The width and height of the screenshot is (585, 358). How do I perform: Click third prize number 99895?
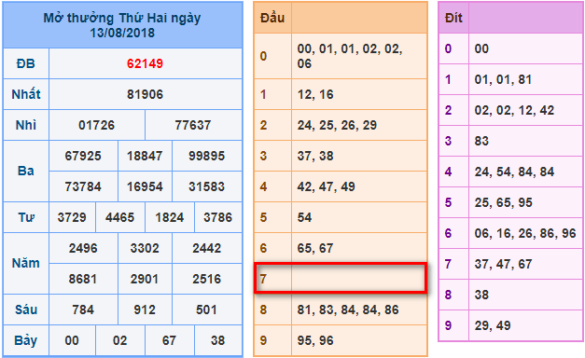pos(206,156)
